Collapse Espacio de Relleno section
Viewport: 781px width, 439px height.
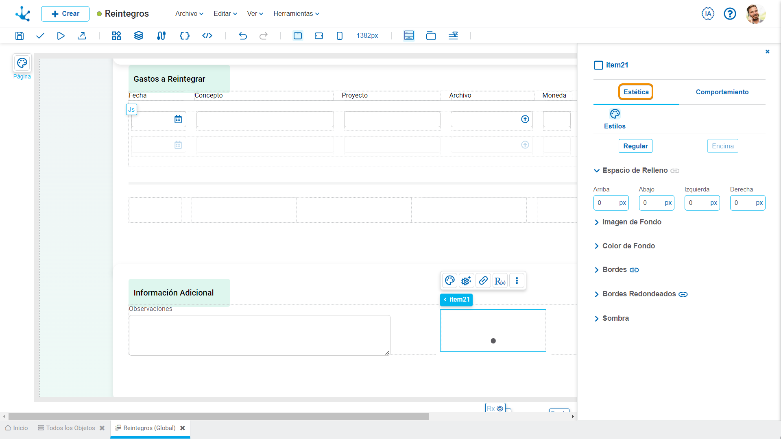pyautogui.click(x=597, y=171)
